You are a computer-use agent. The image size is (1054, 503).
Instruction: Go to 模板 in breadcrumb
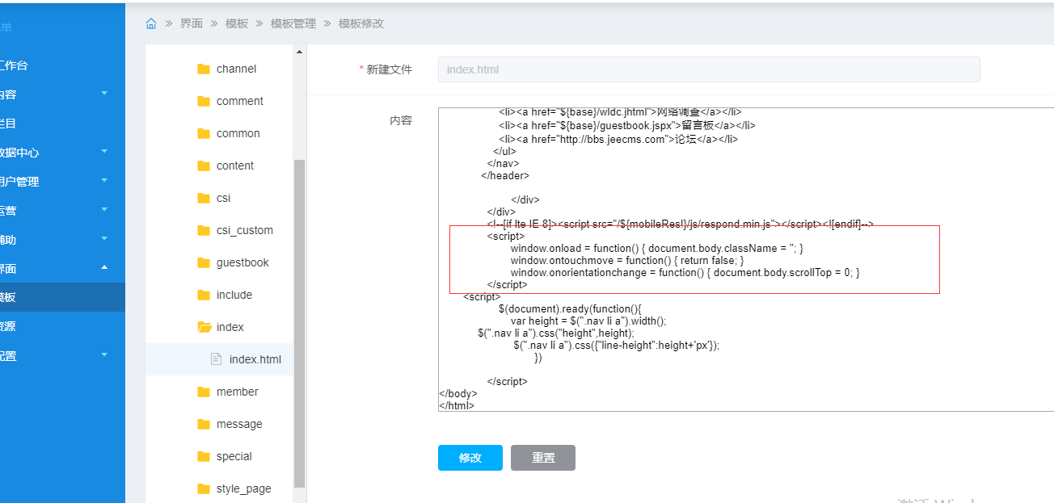tap(237, 23)
